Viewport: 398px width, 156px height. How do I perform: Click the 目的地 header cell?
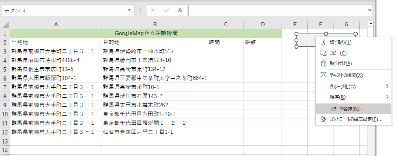155,42
